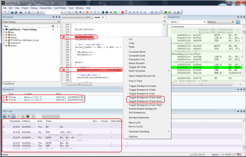Open the I-jet/JTAGjet menu
The height and width of the screenshot is (157, 246).
click(x=60, y=8)
